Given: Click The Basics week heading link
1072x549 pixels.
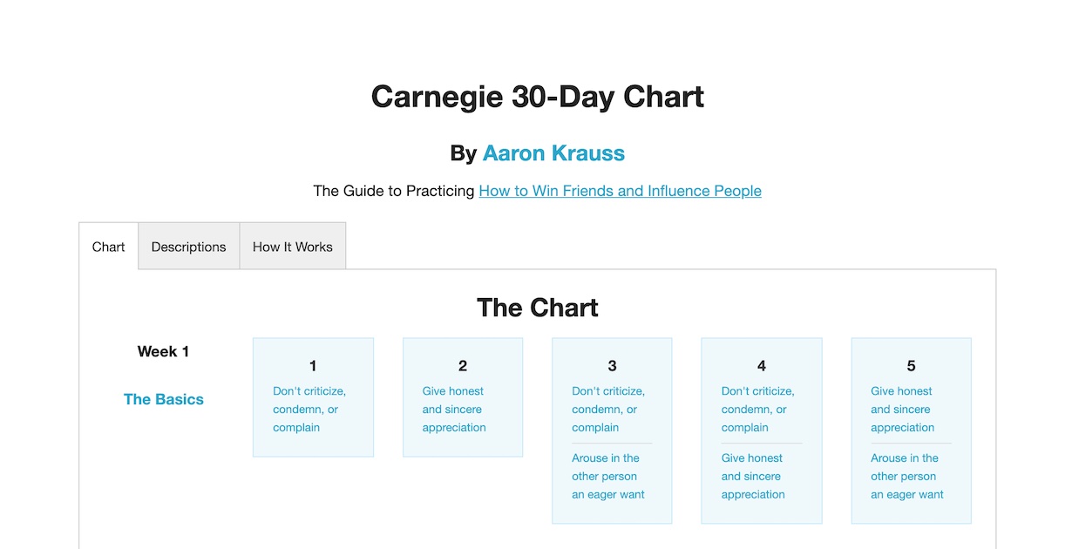Looking at the screenshot, I should 164,399.
